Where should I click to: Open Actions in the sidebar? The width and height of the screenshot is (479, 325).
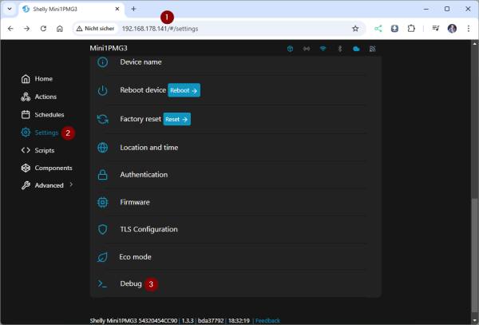(39, 97)
